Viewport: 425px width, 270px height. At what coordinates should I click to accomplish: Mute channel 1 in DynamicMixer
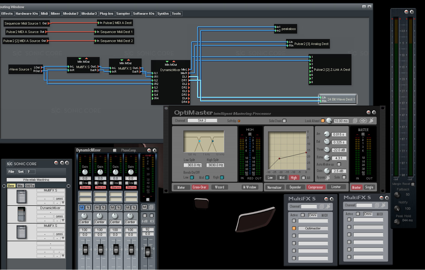point(82,207)
